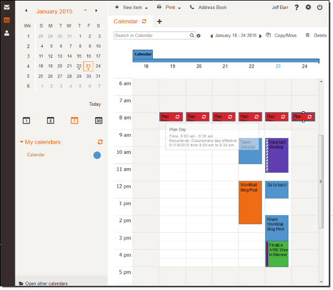
Task: Click the blue Calendar color swatch
Action: click(97, 155)
